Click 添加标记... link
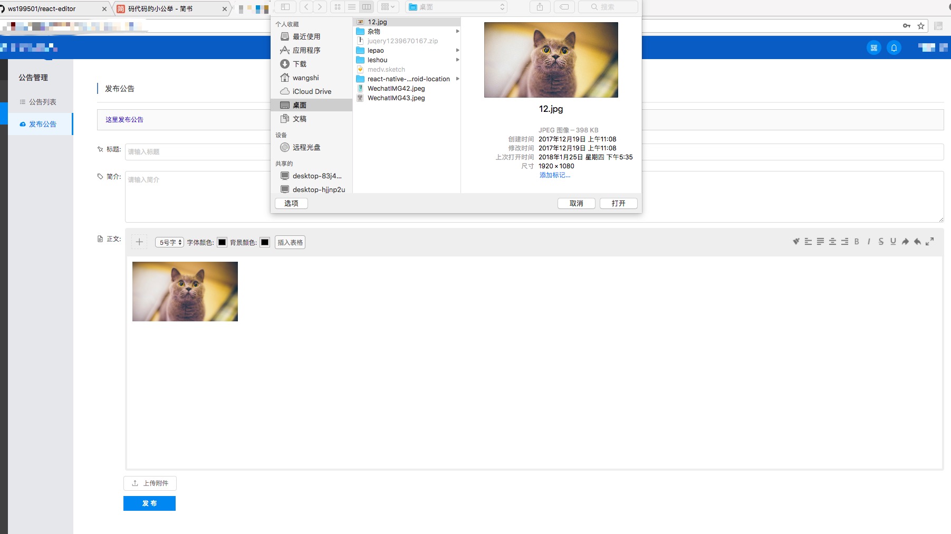Screen dimensions: 951x534 point(554,175)
